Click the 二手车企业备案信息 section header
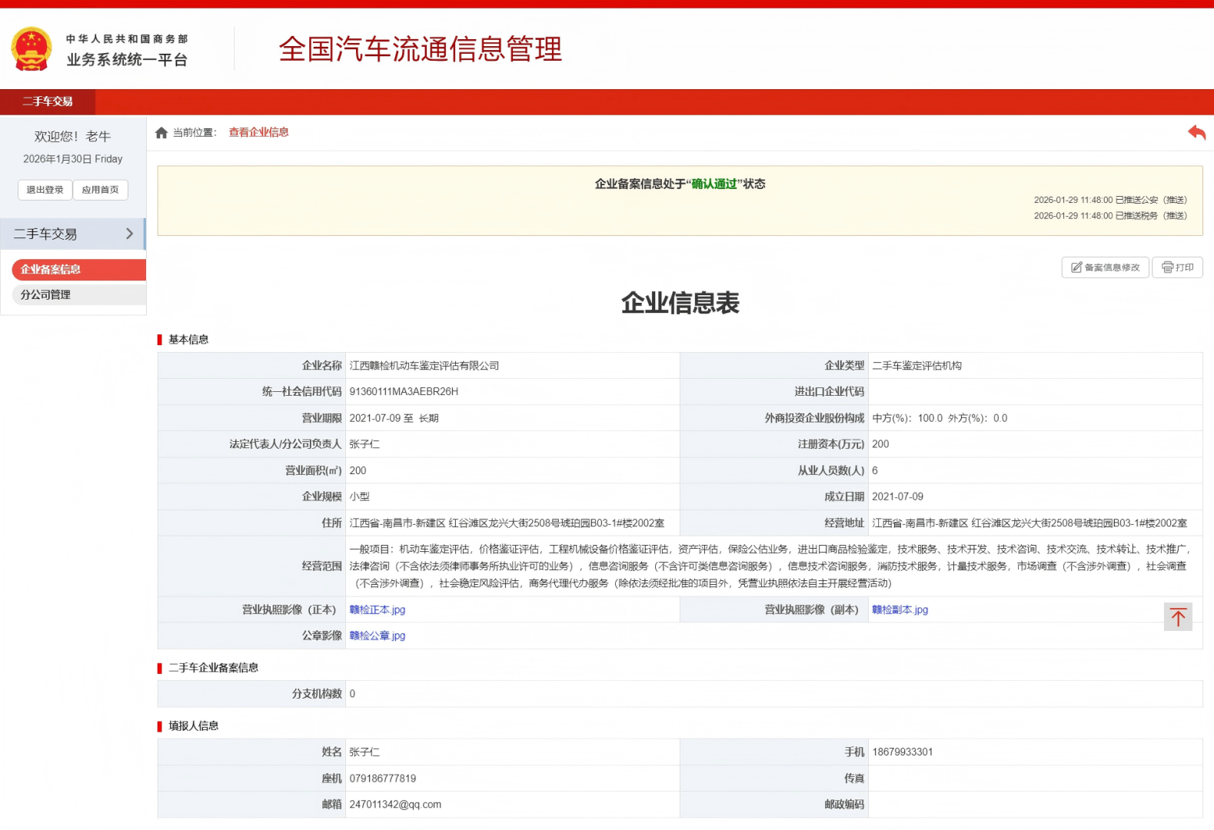1214x830 pixels. [214, 668]
